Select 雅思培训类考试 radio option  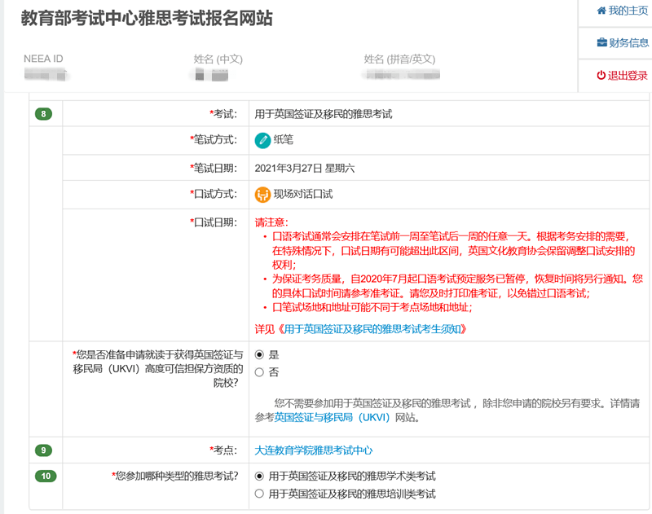[x=258, y=492]
